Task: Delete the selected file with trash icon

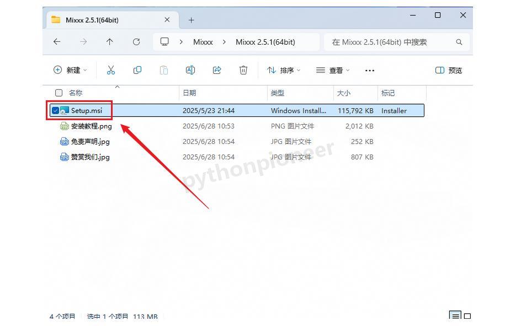Action: [243, 70]
